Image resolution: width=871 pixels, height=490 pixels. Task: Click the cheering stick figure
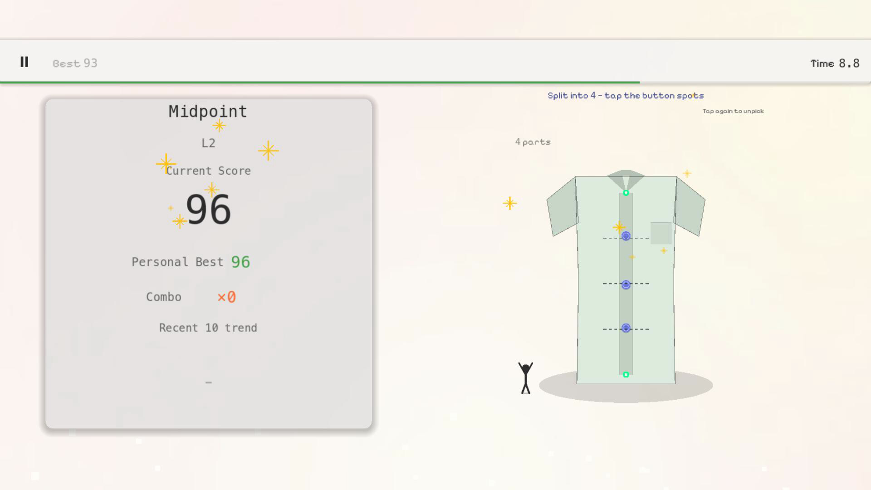[526, 378]
